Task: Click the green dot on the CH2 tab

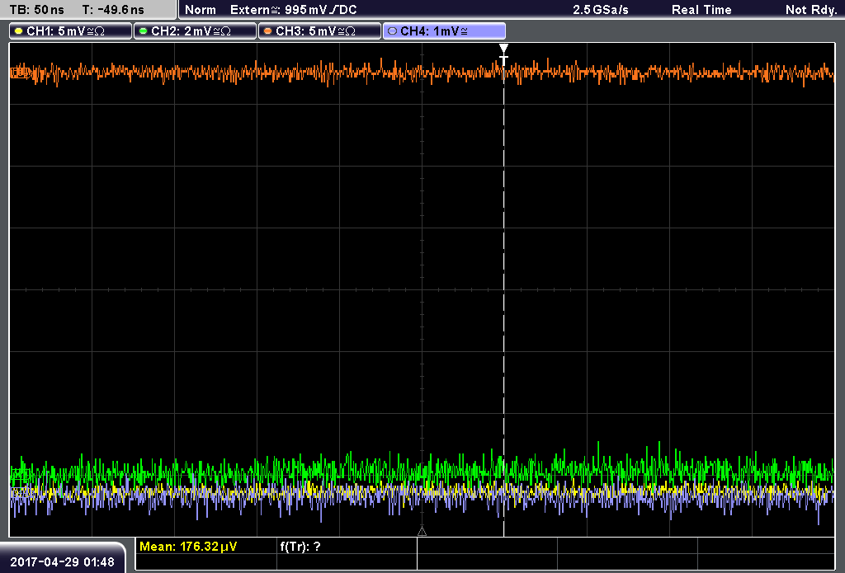Action: tap(144, 31)
